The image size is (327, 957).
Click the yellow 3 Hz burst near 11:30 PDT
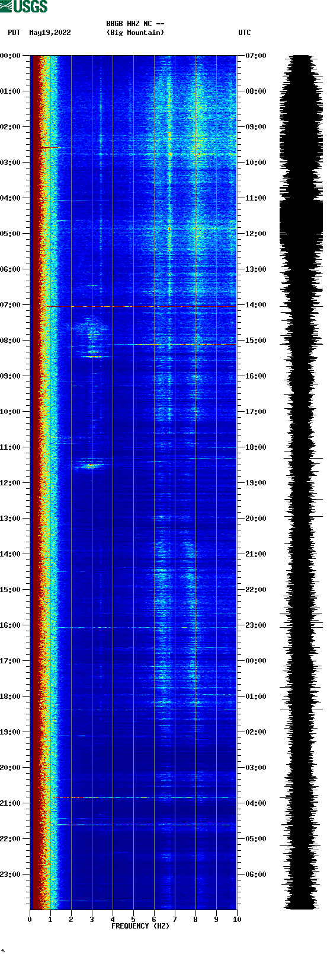click(x=91, y=466)
